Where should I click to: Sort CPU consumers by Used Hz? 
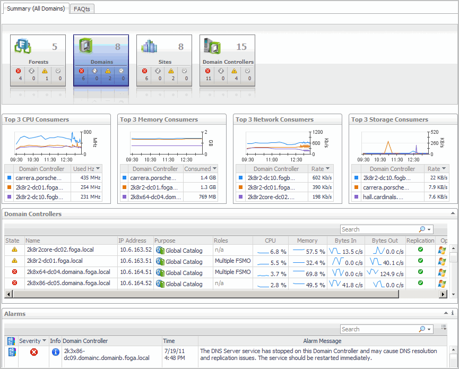(x=87, y=169)
